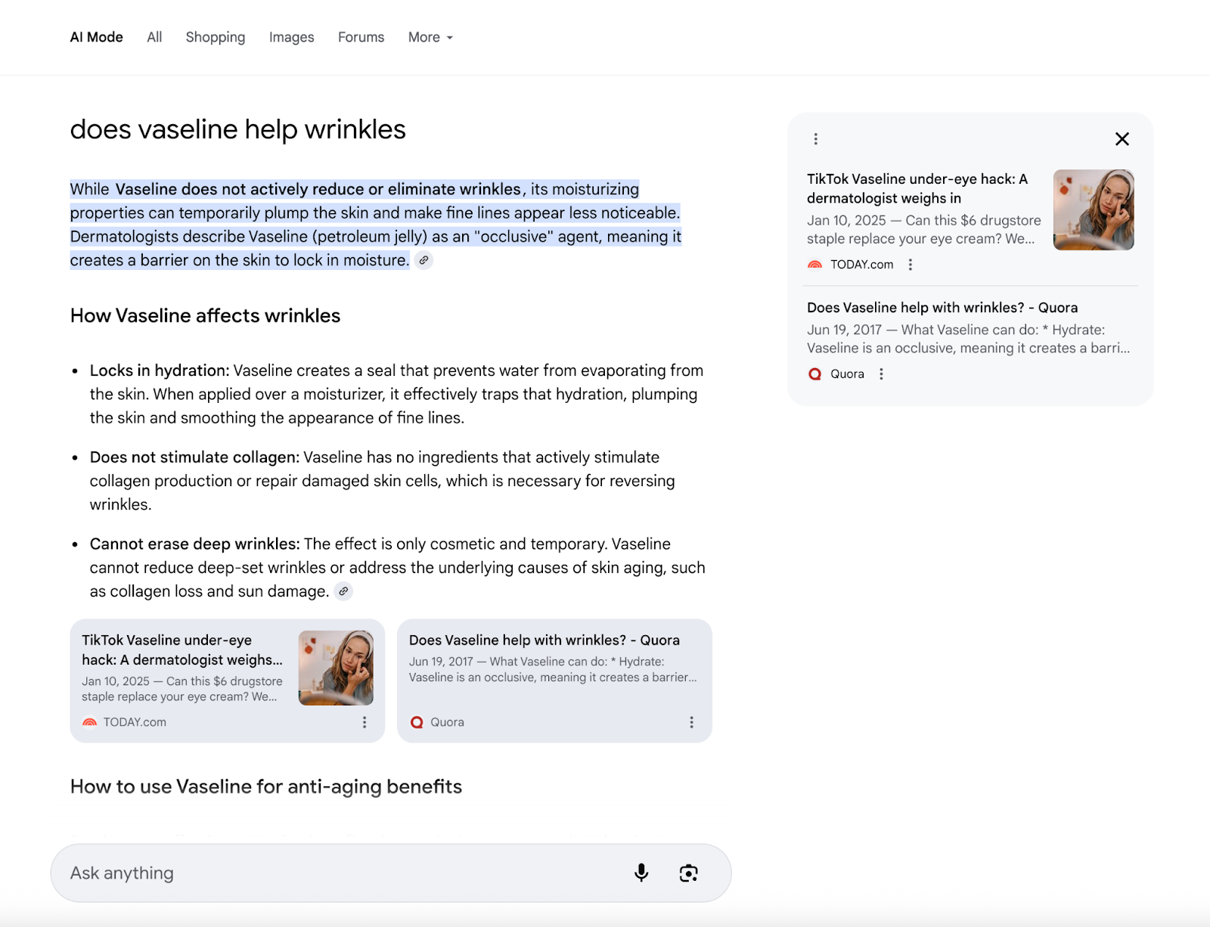Click the citation link icon after 'sun damage'
Screen dimensions: 1210x927
pos(344,591)
